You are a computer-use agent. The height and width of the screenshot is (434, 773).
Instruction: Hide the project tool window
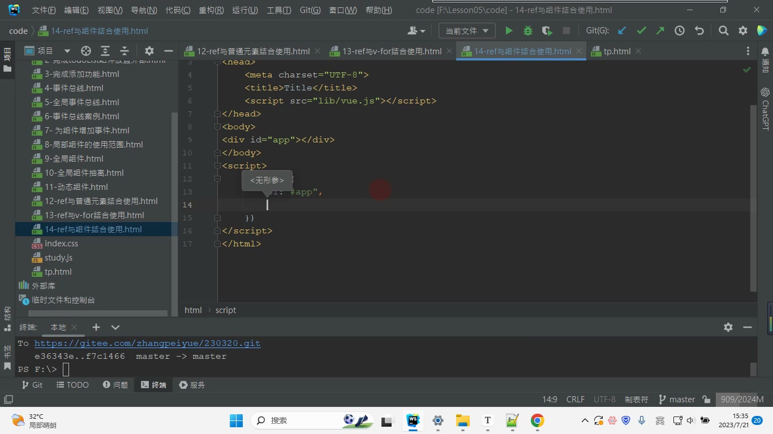click(x=168, y=51)
